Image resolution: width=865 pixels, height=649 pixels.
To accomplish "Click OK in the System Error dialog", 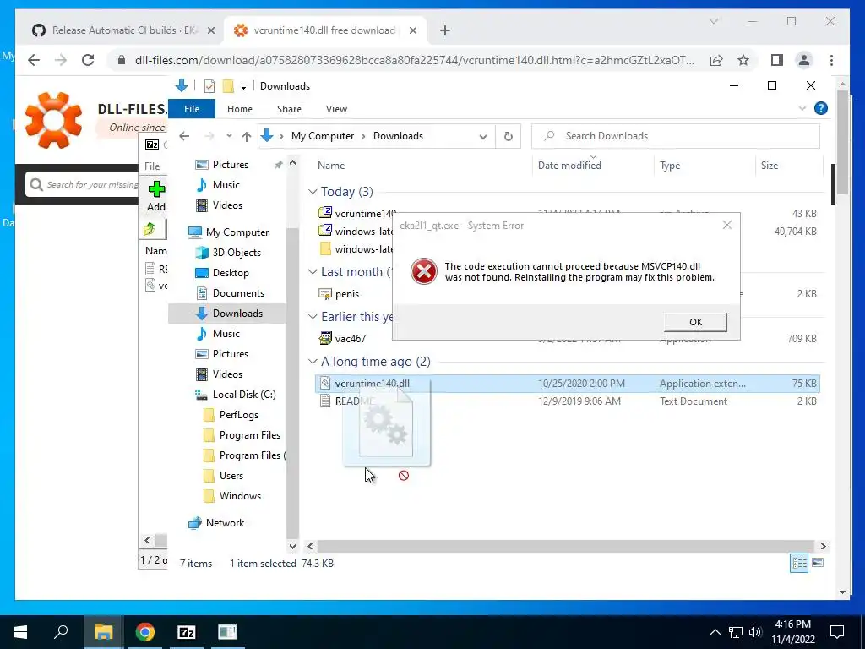I will pos(695,322).
